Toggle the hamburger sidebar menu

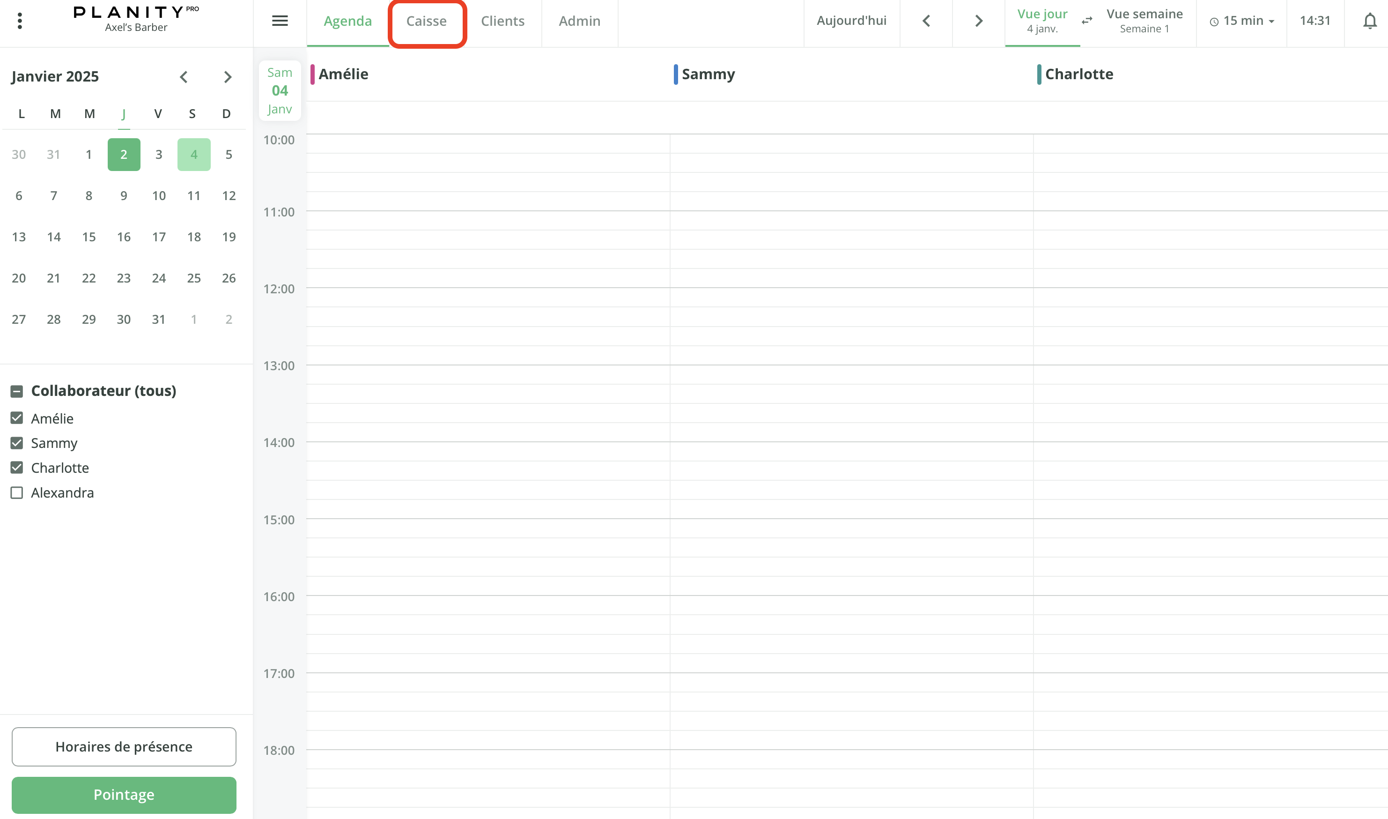tap(280, 21)
